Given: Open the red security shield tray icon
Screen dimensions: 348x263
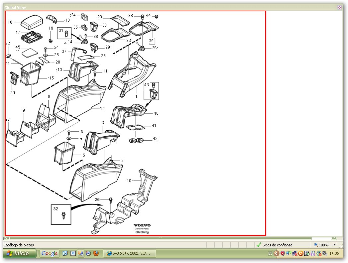Looking at the screenshot, I should click(x=283, y=253).
